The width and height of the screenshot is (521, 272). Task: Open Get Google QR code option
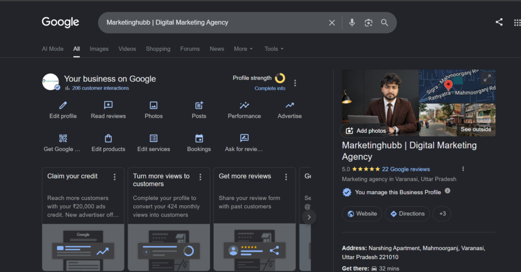pos(62,143)
